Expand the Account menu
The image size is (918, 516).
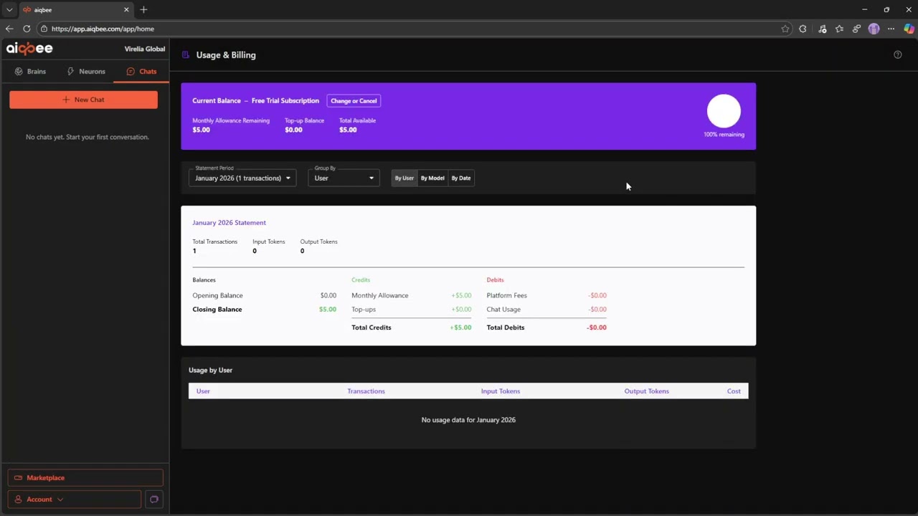point(75,499)
